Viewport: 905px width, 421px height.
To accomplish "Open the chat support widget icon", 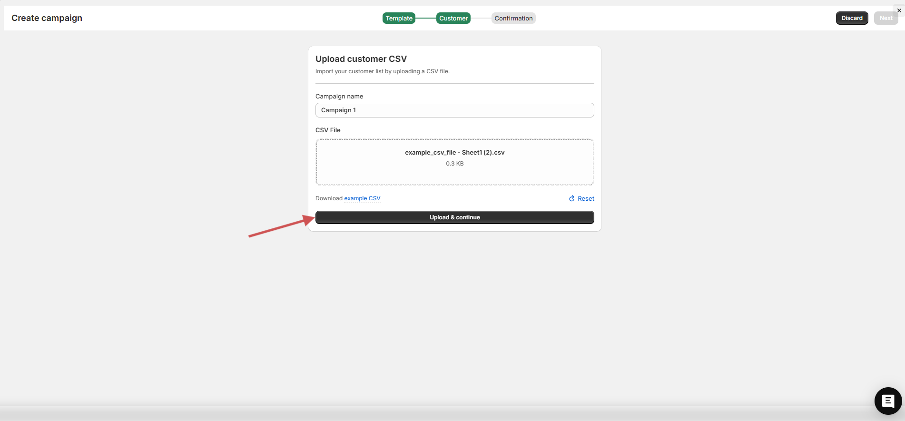I will pyautogui.click(x=888, y=401).
